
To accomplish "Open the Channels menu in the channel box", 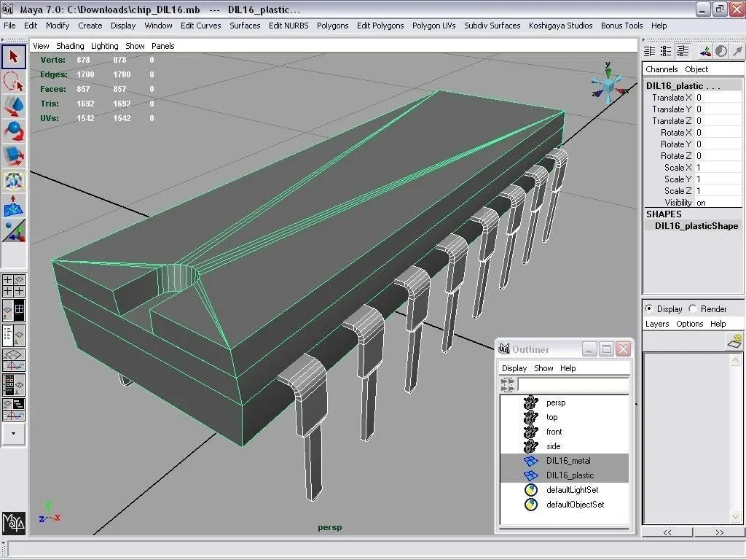I will pyautogui.click(x=661, y=69).
